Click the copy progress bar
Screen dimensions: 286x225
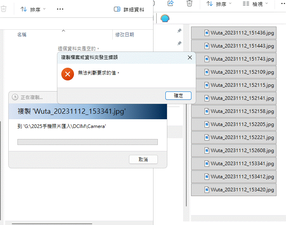(87, 142)
